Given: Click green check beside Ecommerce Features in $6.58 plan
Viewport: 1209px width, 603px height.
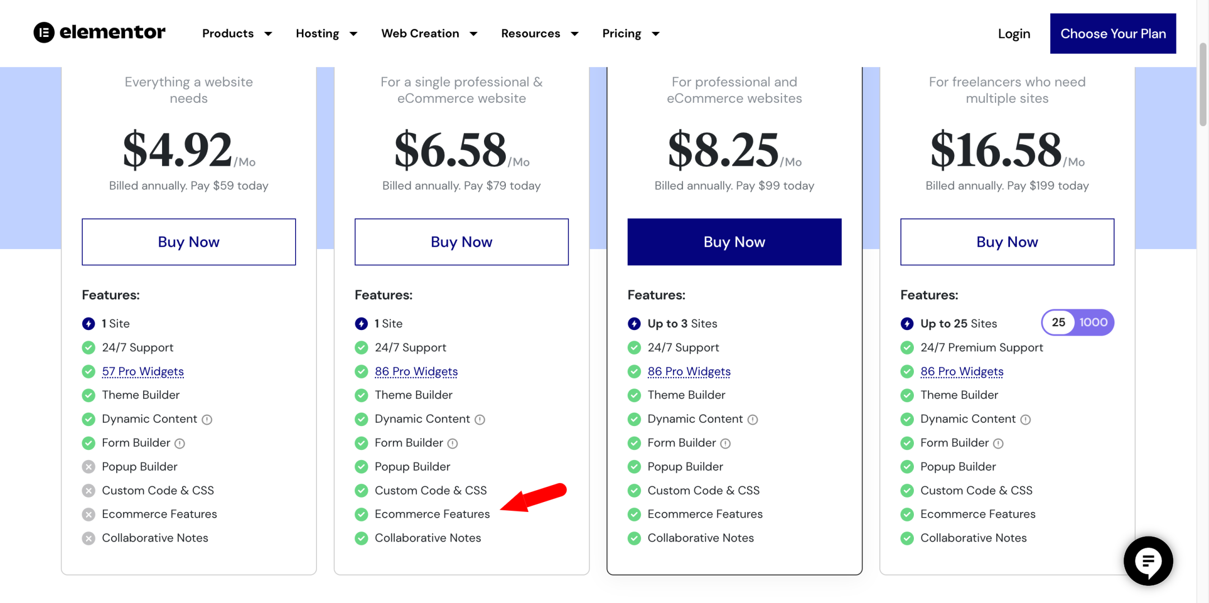Looking at the screenshot, I should [x=361, y=514].
